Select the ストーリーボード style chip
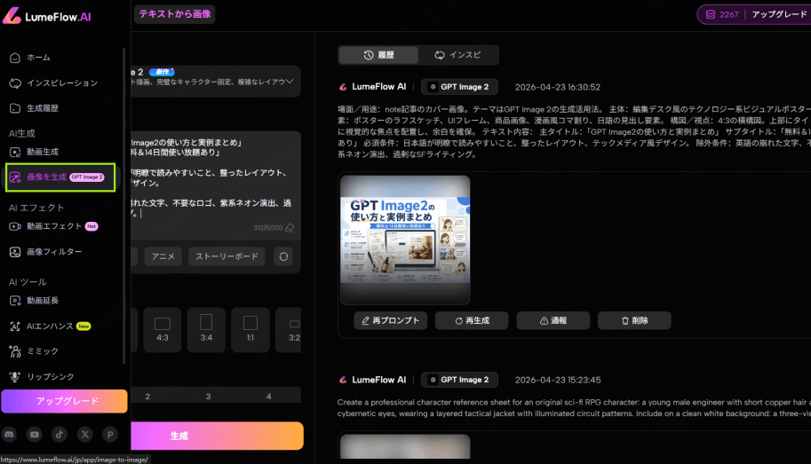Screen dimensions: 811x464 point(227,256)
